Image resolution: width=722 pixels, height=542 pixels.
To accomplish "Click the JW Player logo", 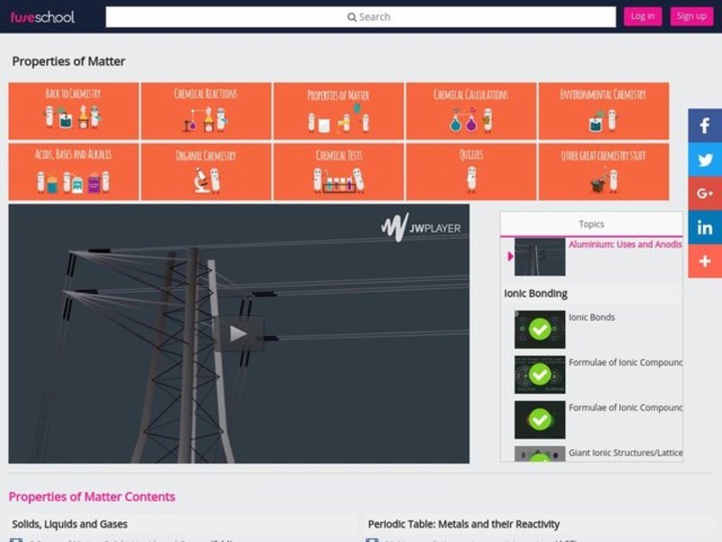I will [421, 228].
